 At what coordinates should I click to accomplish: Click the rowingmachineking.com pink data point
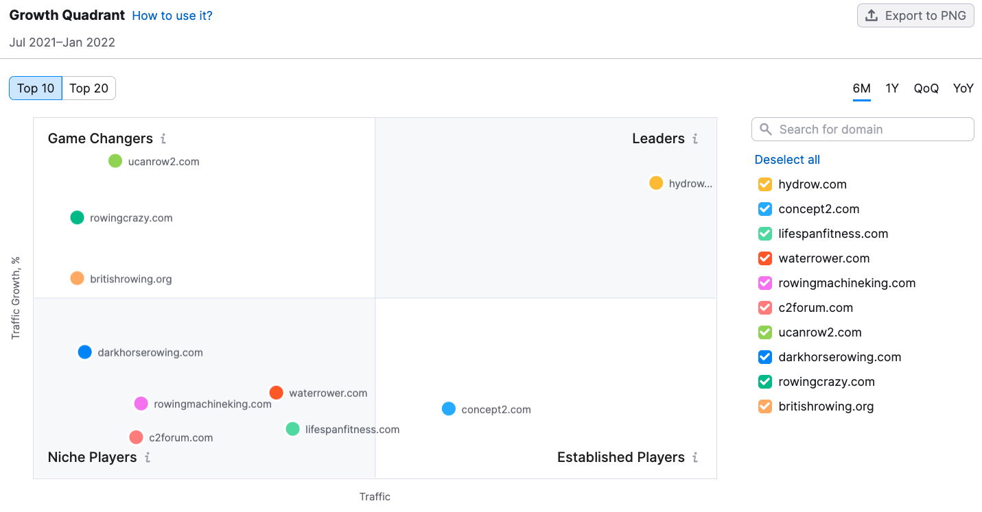tap(141, 404)
